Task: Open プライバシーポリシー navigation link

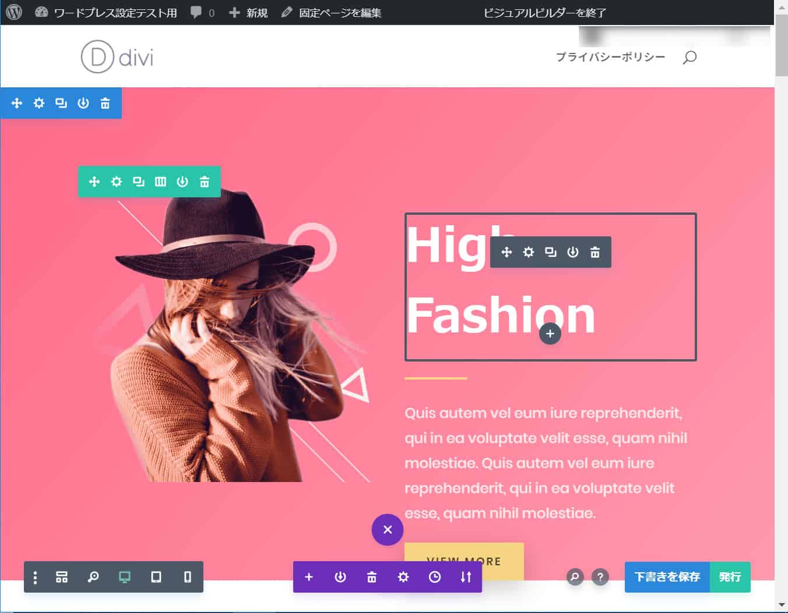Action: pyautogui.click(x=610, y=57)
